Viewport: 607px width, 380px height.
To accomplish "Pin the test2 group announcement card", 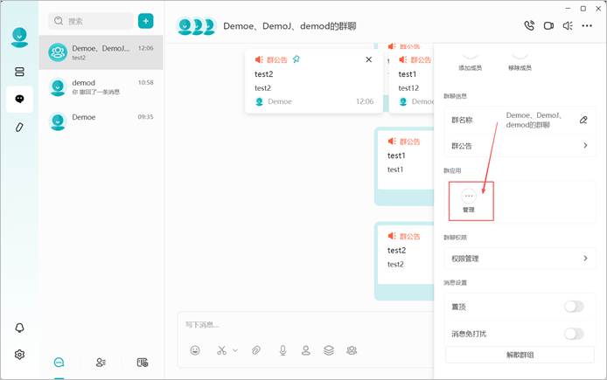I will 297,59.
